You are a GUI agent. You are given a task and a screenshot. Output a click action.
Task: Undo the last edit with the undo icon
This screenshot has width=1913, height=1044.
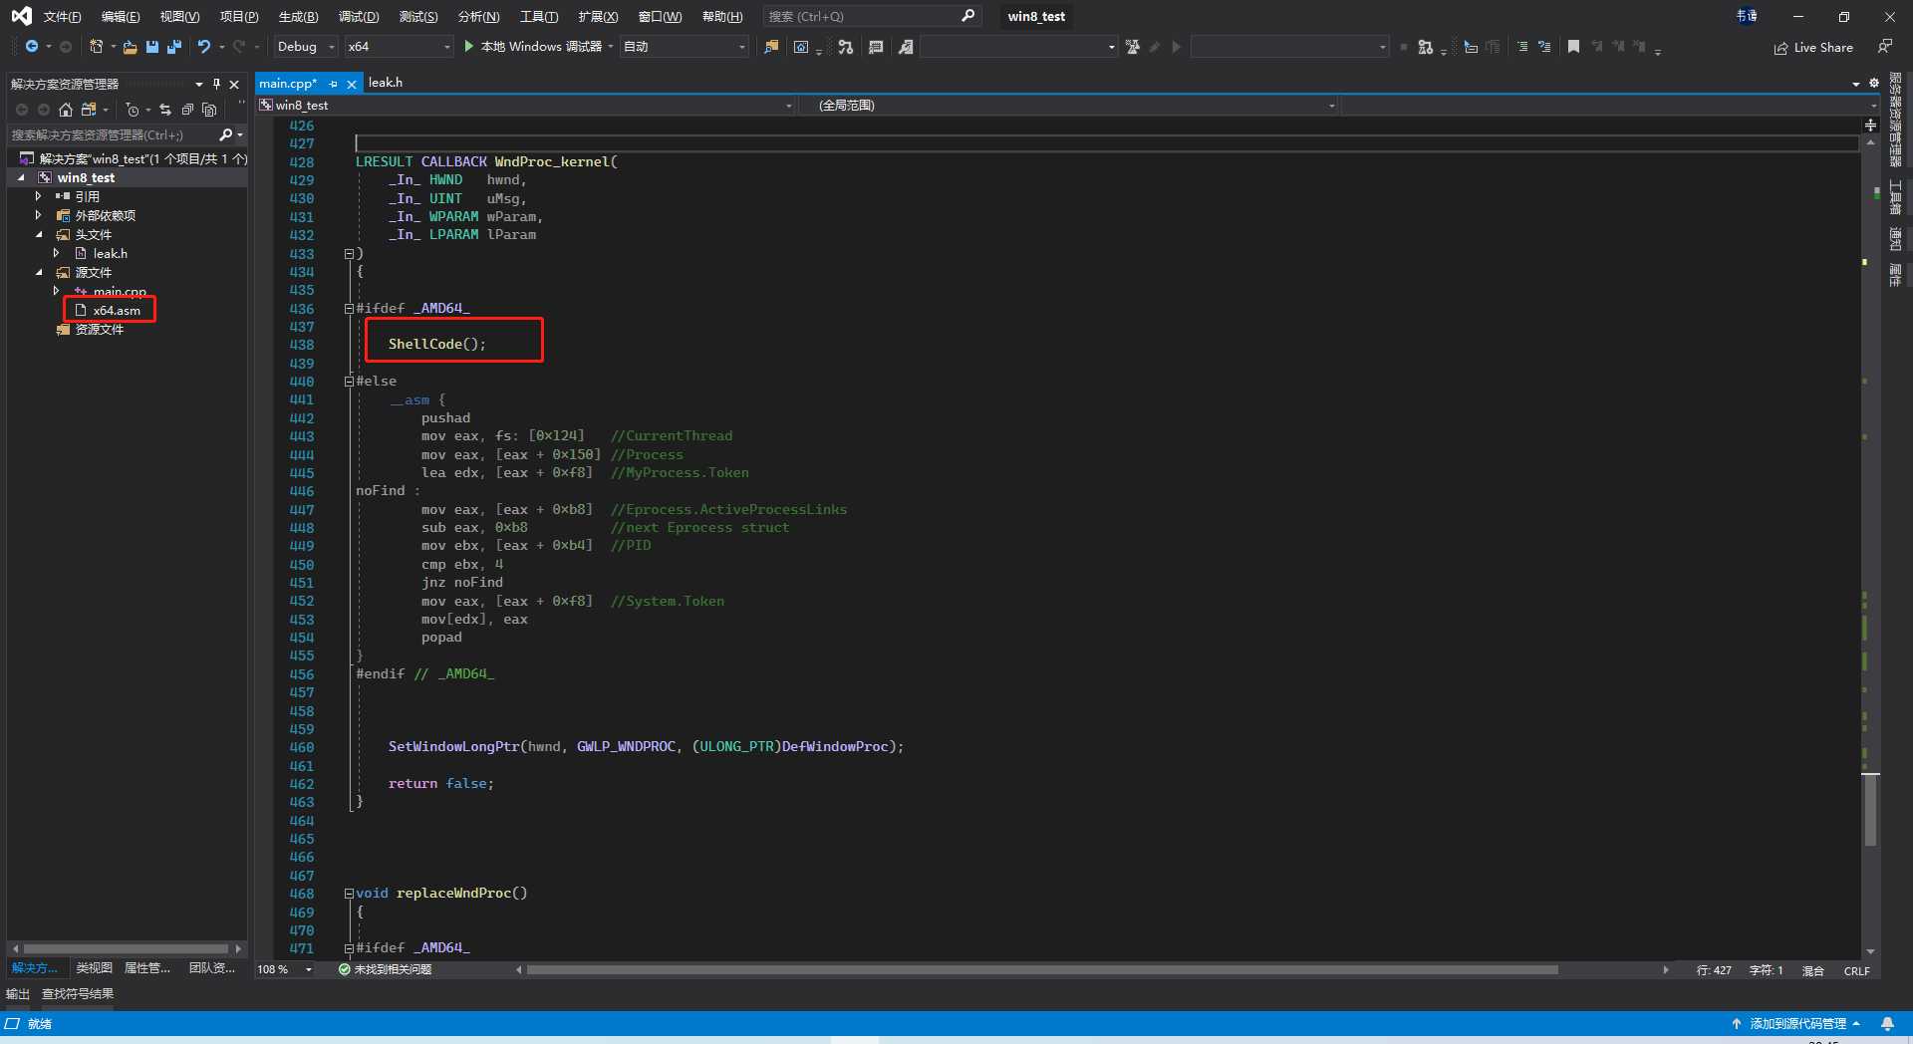(x=204, y=47)
